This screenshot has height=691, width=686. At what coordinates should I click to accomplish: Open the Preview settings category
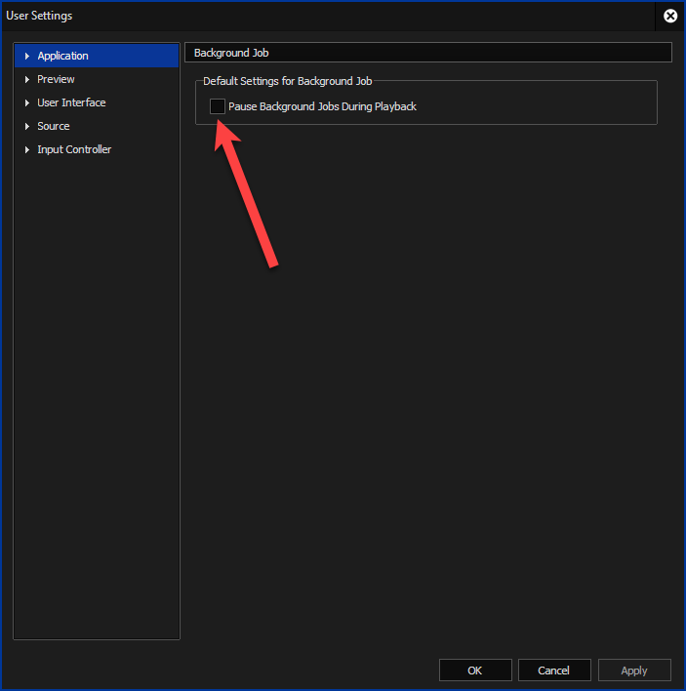pos(56,79)
